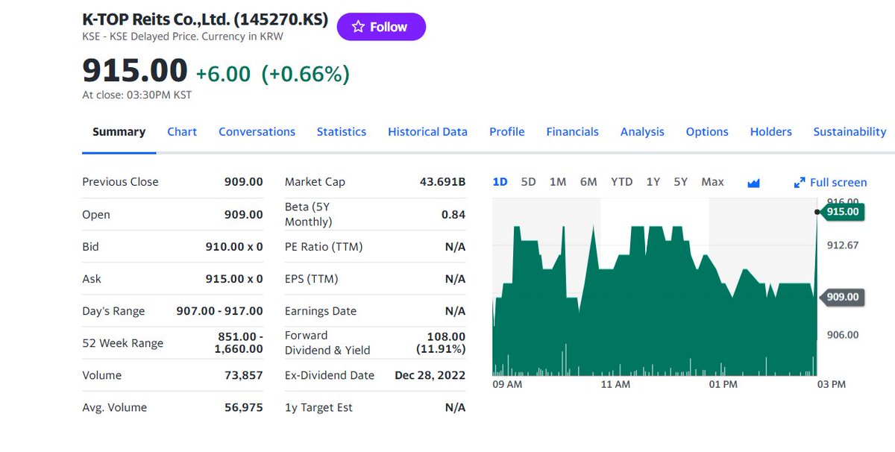Click the Bid value 910.00 x 0
The width and height of the screenshot is (895, 452).
click(x=234, y=247)
